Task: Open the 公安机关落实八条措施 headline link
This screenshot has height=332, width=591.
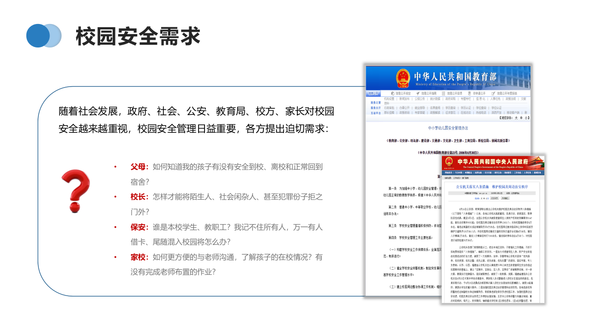Action: [492, 187]
